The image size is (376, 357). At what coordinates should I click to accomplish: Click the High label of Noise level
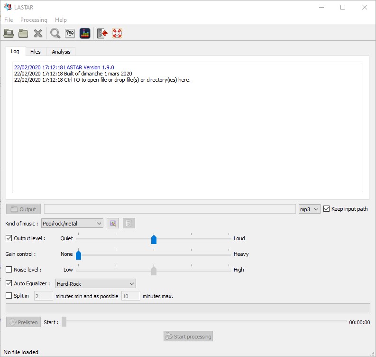[239, 270]
